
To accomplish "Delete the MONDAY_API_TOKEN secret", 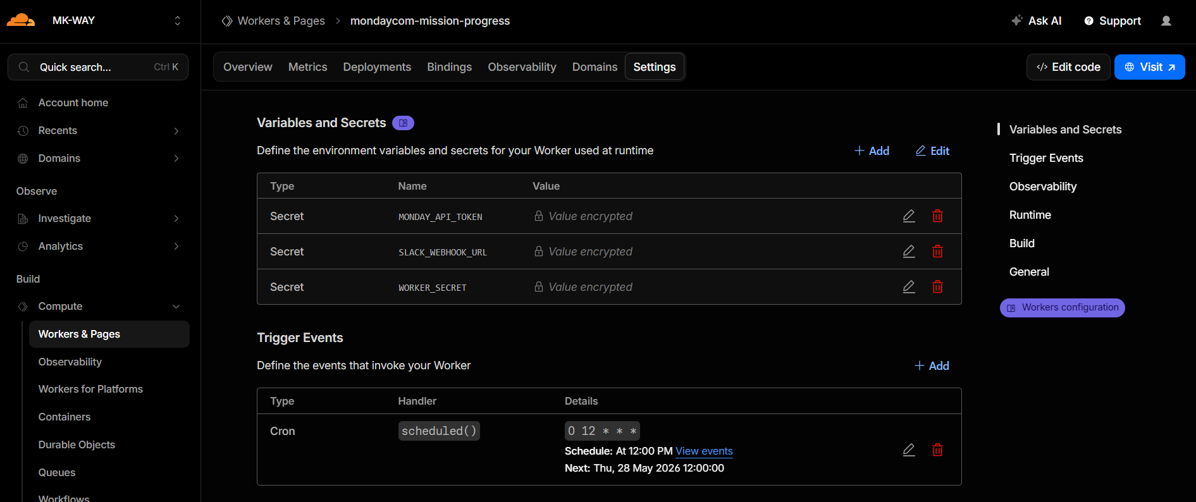I will point(937,216).
